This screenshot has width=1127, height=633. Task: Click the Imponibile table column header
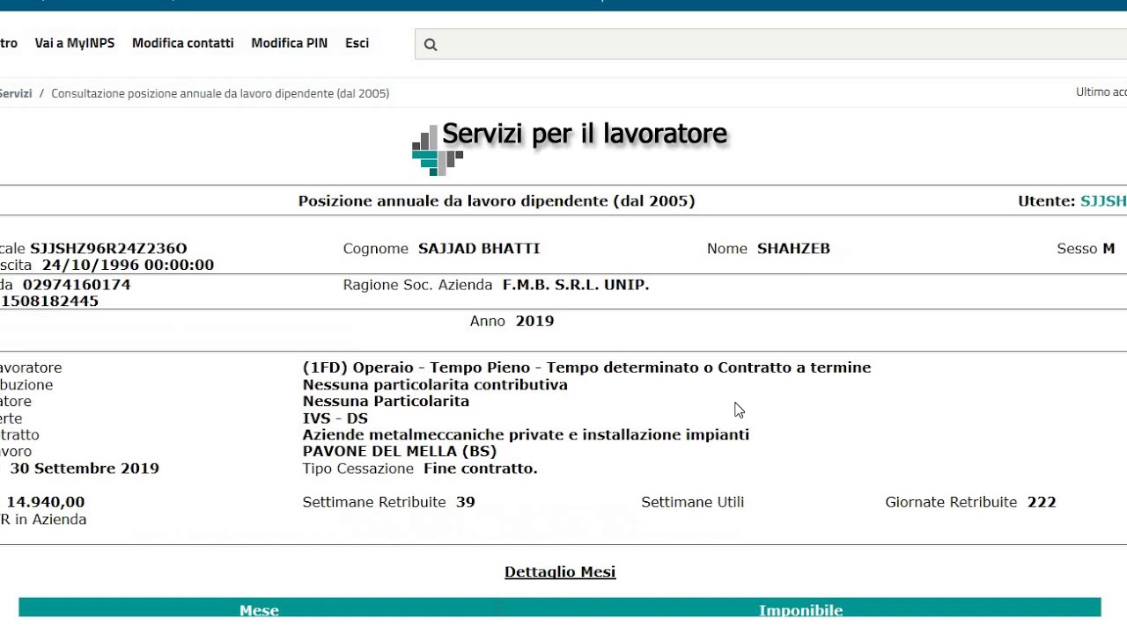[801, 610]
